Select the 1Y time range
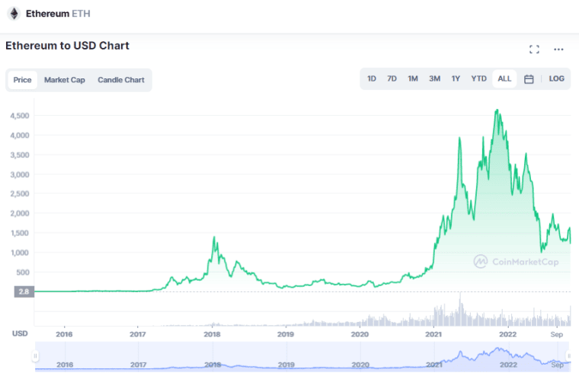The width and height of the screenshot is (579, 376). [x=456, y=79]
